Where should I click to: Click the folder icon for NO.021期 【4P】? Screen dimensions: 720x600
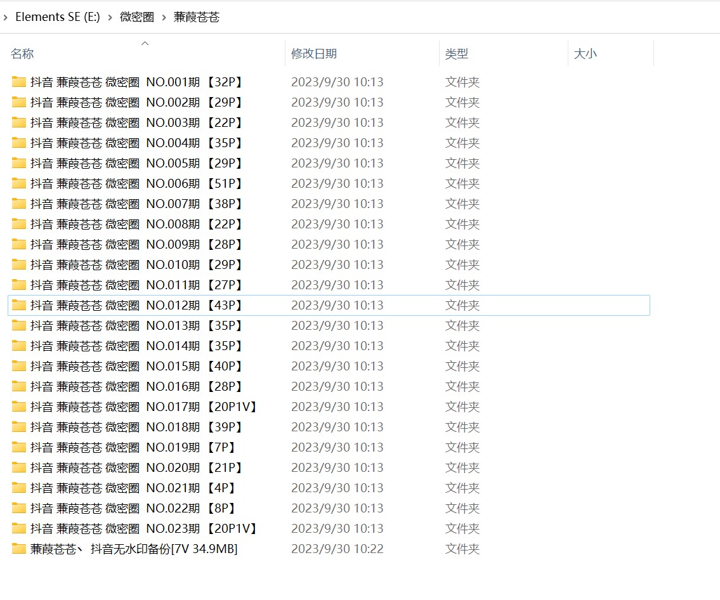[19, 488]
